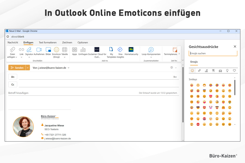
Task: Click the Umfragen poll icon
Action: 83,50
